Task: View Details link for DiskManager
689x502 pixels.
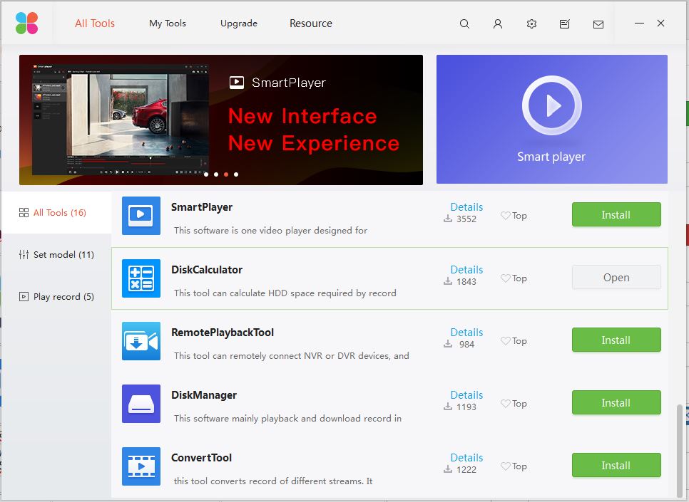Action: pos(466,395)
